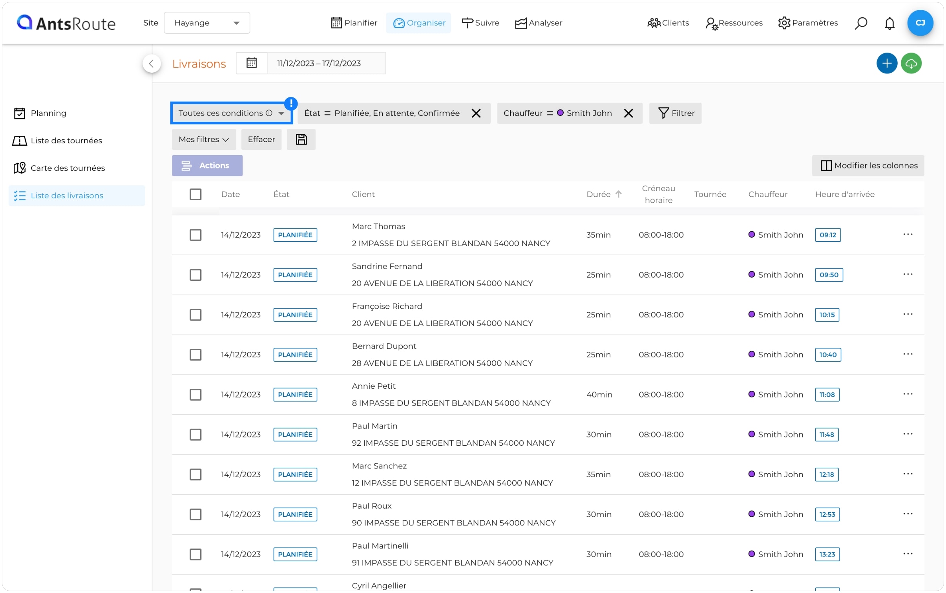
Task: Expand the Toutes ces conditions dropdown
Action: [x=232, y=113]
